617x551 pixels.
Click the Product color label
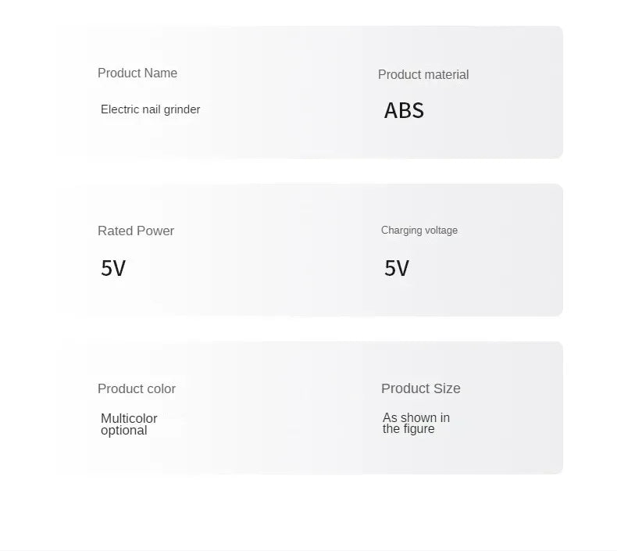137,389
